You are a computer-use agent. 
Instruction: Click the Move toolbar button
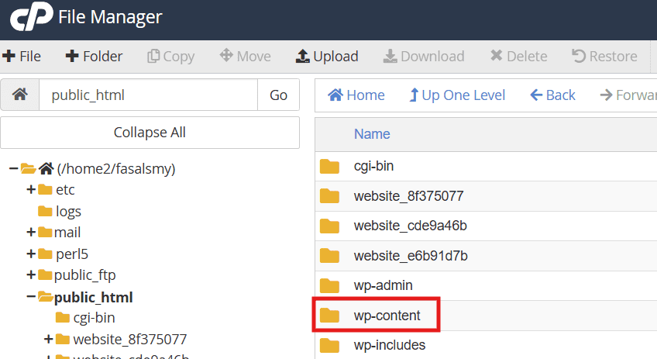coord(245,56)
